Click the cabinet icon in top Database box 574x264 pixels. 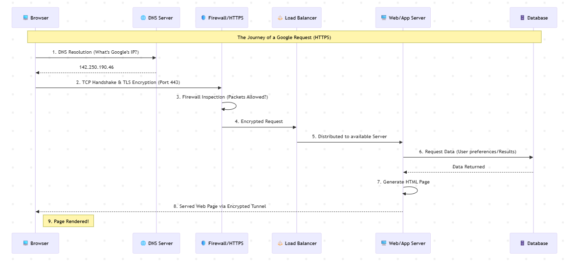click(x=522, y=18)
